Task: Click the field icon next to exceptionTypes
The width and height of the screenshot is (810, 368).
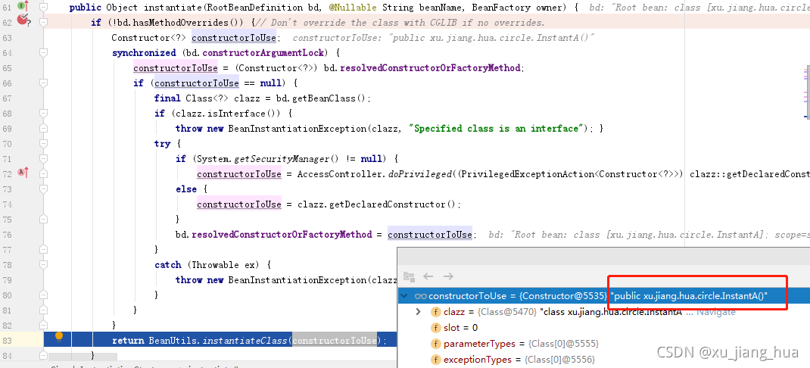Action: coord(435,359)
